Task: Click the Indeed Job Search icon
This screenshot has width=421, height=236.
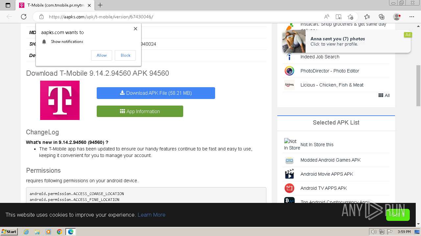Action: (289, 57)
